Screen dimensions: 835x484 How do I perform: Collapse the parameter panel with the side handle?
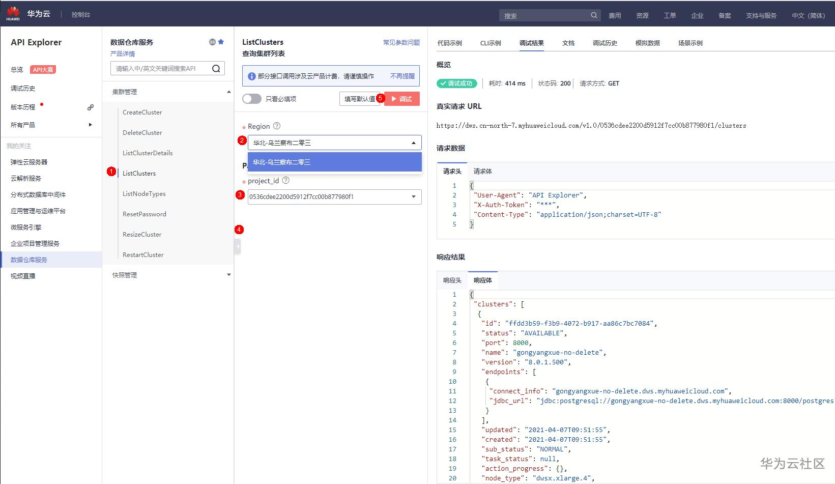pos(238,246)
